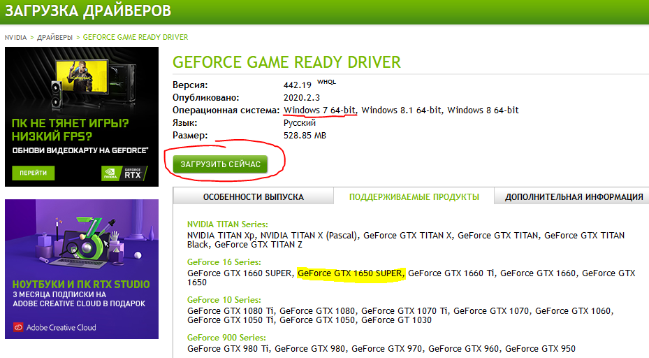
Task: Click the Windows 8.1 64-bit text
Action: [401, 110]
